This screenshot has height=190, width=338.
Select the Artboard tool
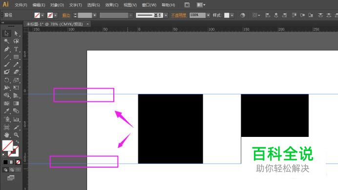(x=6, y=127)
